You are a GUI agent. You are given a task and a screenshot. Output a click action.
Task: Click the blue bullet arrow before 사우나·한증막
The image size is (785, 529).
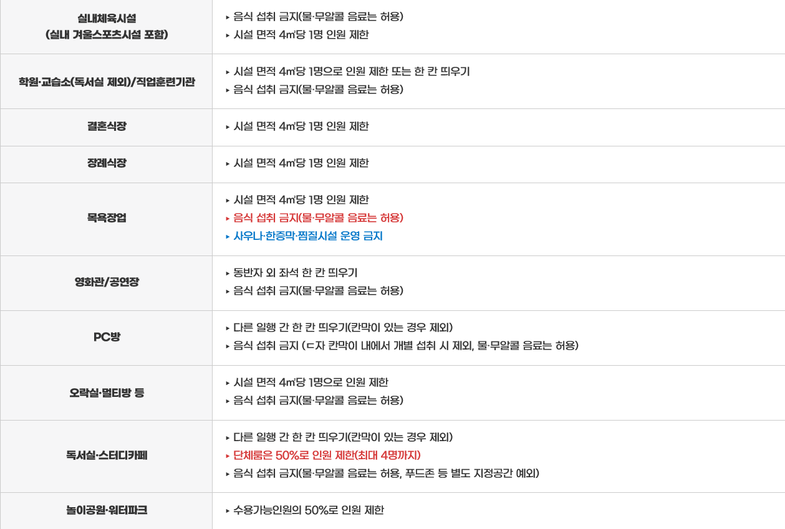pos(228,236)
